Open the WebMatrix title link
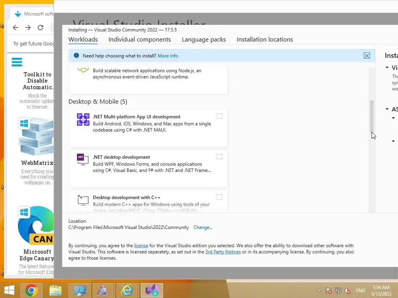Image resolution: width=398 pixels, height=298 pixels. pyautogui.click(x=37, y=163)
